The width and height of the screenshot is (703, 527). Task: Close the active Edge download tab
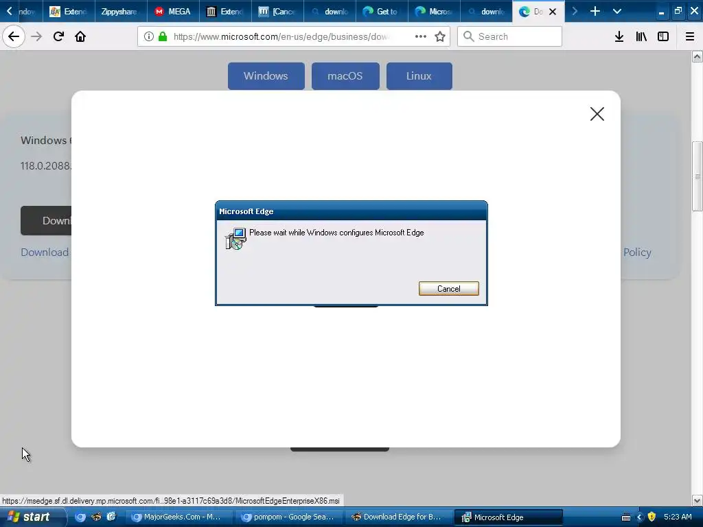(553, 12)
